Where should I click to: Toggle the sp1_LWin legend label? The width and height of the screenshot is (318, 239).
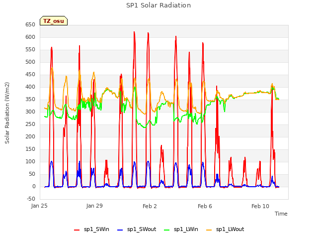186,230
